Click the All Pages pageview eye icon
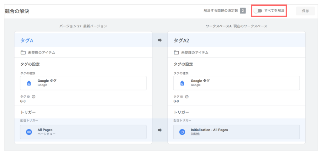This screenshot has width=321, height=154. click(29, 132)
